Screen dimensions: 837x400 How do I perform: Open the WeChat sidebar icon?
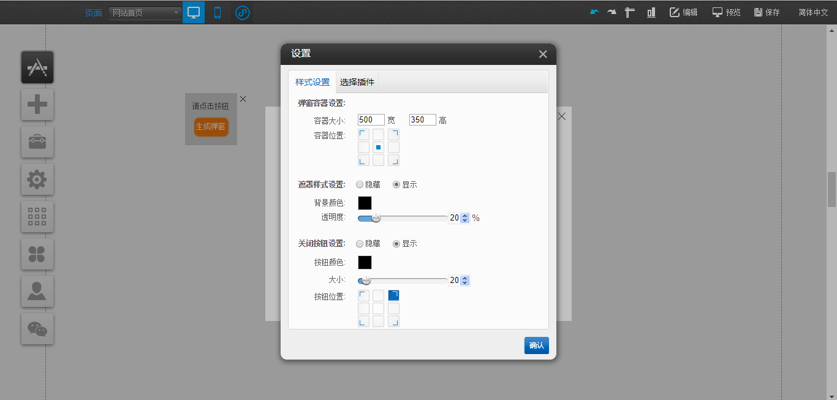point(37,329)
